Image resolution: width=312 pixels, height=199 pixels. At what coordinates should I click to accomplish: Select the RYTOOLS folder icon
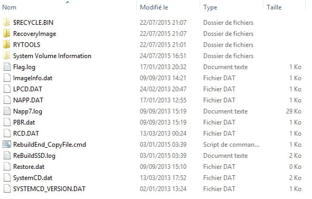click(x=6, y=44)
